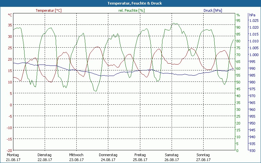
Task: Click the "990" pressure axis value
Action: (252, 68)
